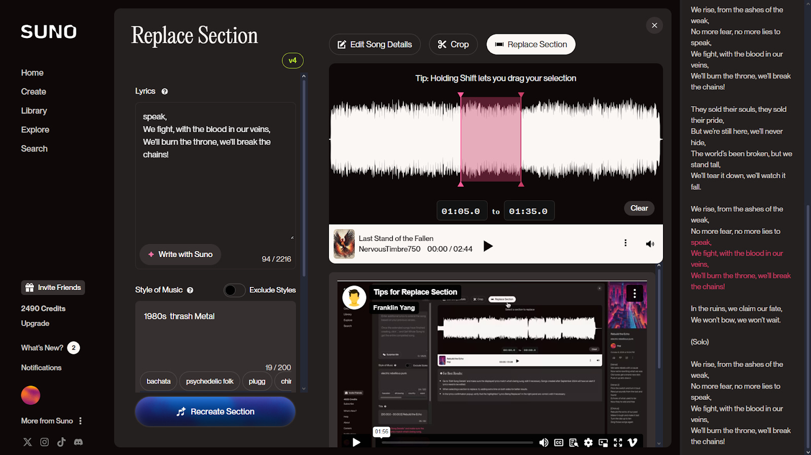Open Suno's Instagram icon link
This screenshot has width=811, height=455.
[x=45, y=442]
